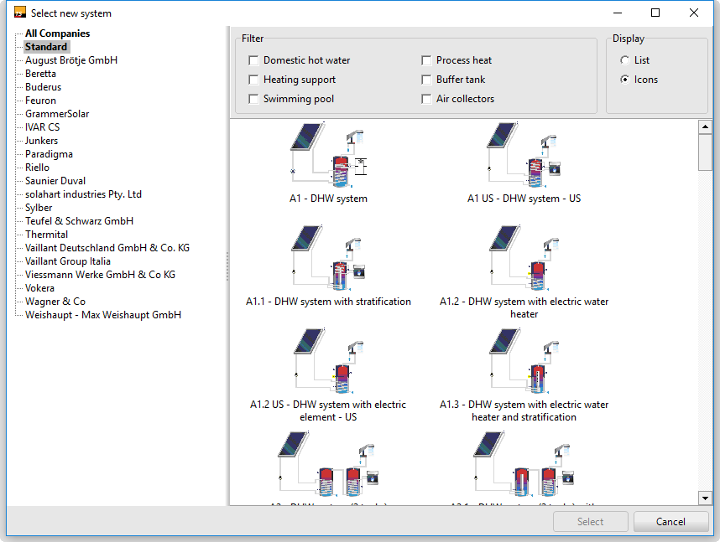This screenshot has height=542, width=720.
Task: Select Feuron company entry
Action: pos(40,101)
